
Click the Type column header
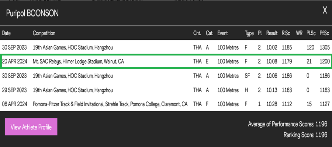(x=249, y=33)
